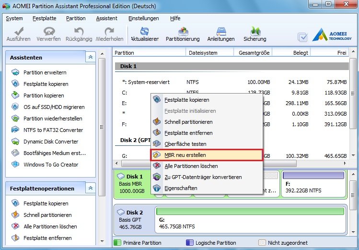This screenshot has height=250, width=359.
Task: Open the Assistent menu
Action: pyautogui.click(x=106, y=18)
